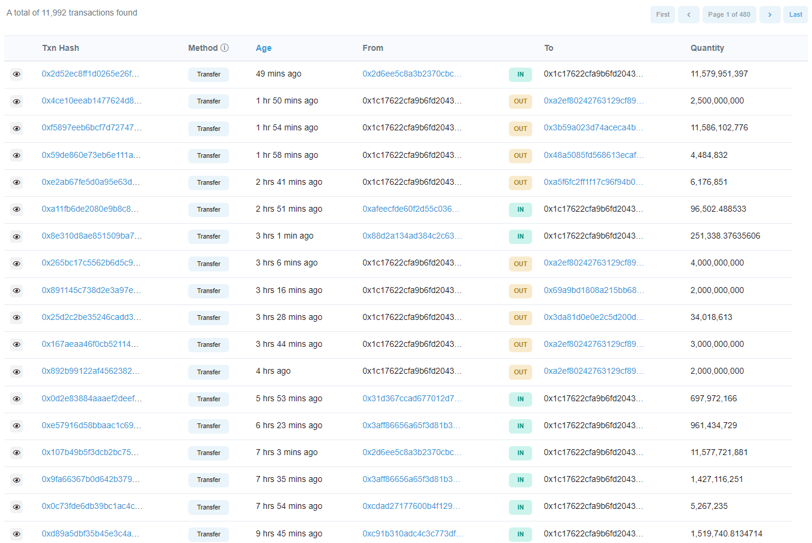Viewport: 812px width, 543px height.
Task: Click the From column header
Action: 373,48
